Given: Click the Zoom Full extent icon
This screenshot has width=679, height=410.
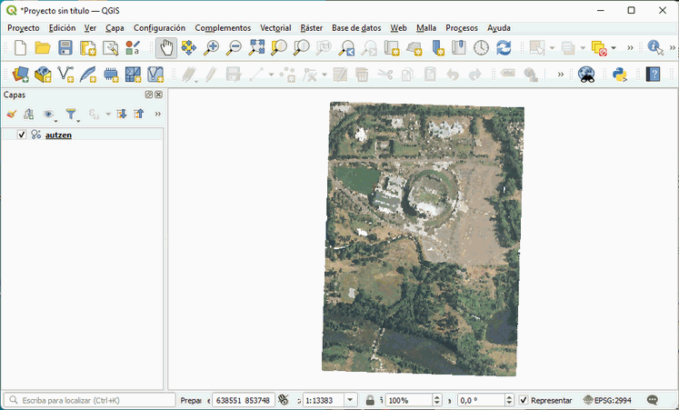Looking at the screenshot, I should coord(256,47).
